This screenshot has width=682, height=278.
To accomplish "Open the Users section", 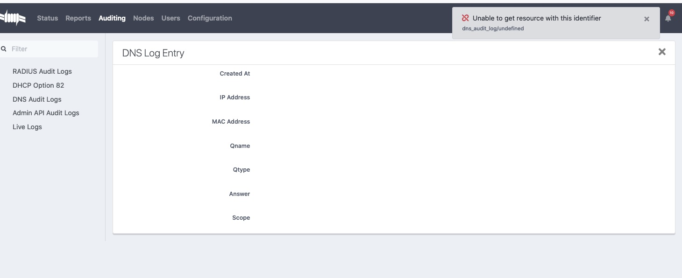I will [171, 18].
